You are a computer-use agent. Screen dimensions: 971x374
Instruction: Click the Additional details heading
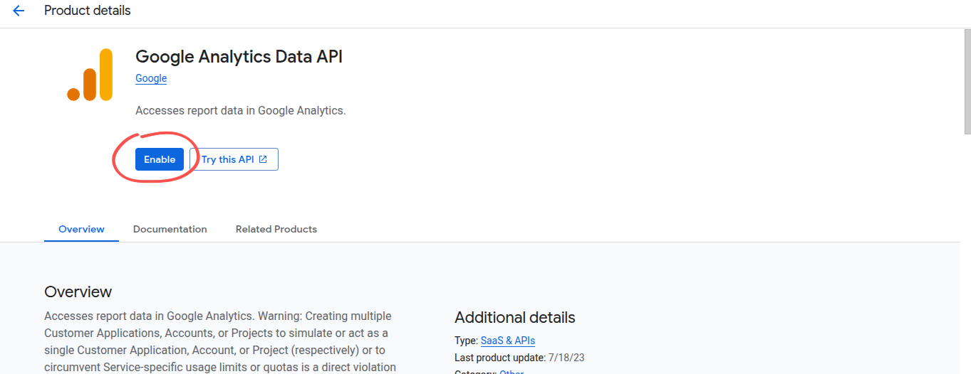(x=515, y=317)
